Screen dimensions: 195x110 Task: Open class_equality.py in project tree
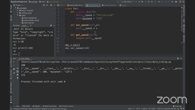[x=29, y=18]
